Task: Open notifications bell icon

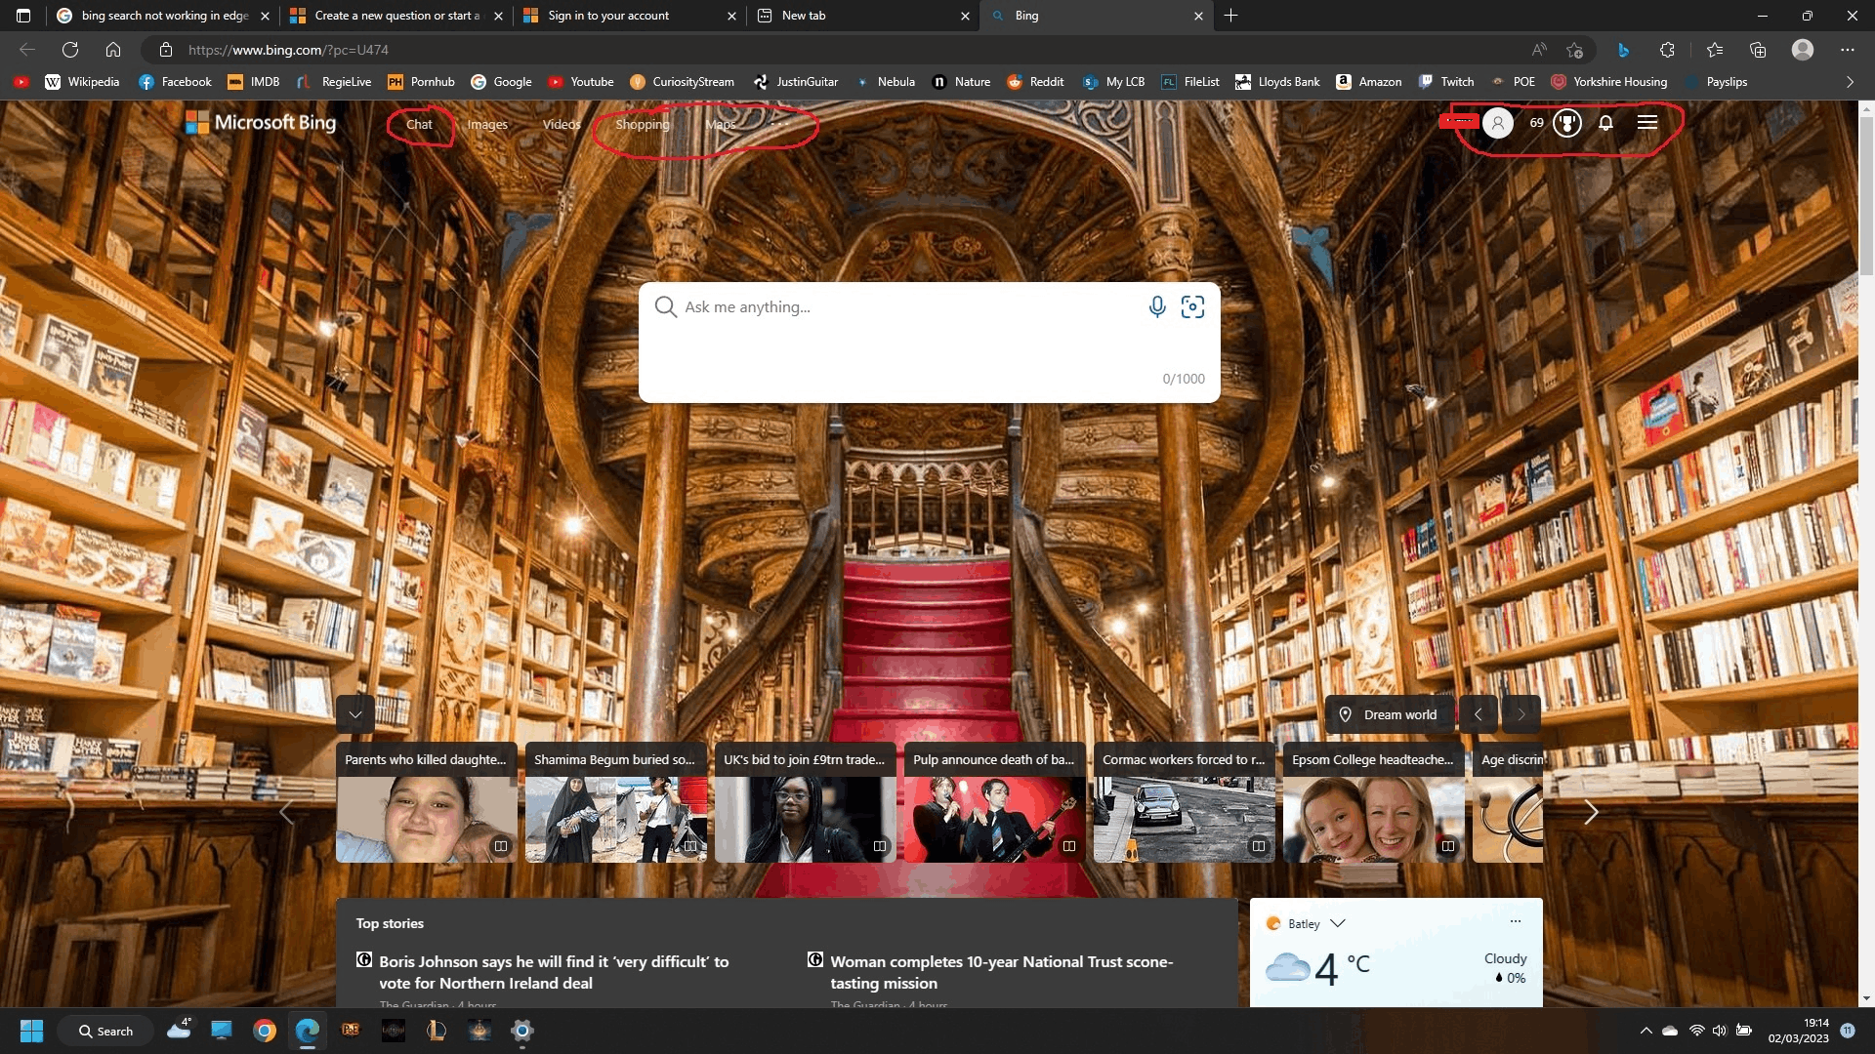Action: (1605, 123)
